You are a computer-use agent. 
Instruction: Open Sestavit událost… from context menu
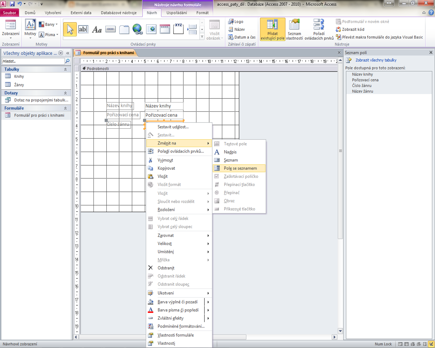pos(179,127)
